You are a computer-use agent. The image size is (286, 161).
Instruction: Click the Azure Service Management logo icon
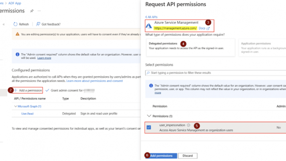pyautogui.click(x=149, y=26)
